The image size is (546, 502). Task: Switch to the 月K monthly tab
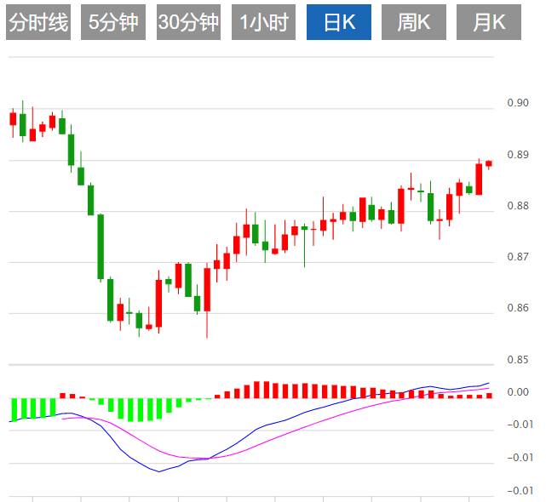(x=489, y=22)
